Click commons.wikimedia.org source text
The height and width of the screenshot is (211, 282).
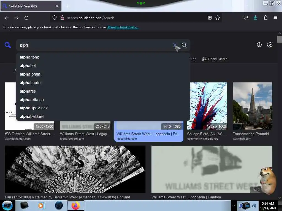coord(203,139)
